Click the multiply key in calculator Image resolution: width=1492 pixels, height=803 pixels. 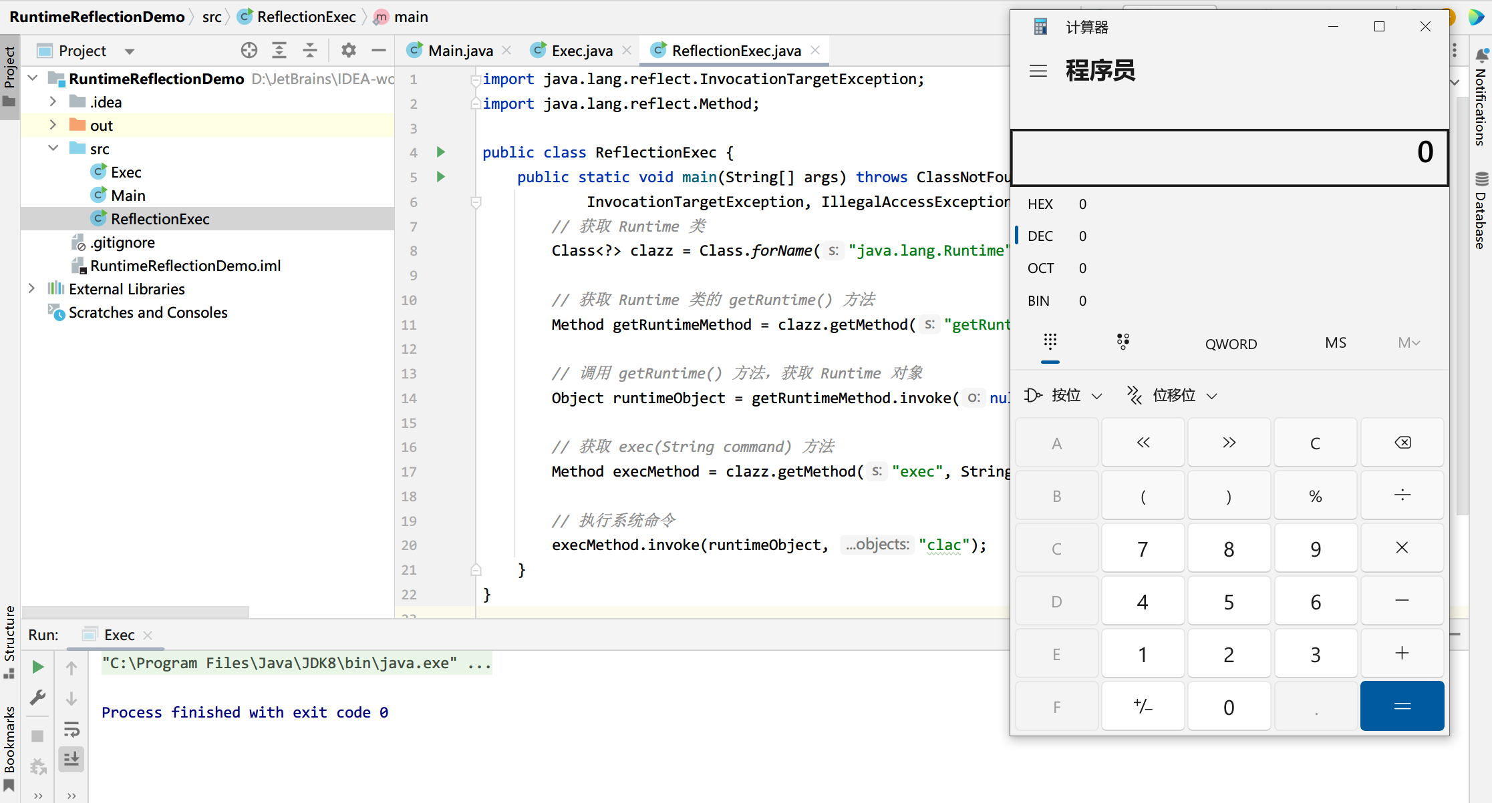click(x=1402, y=548)
